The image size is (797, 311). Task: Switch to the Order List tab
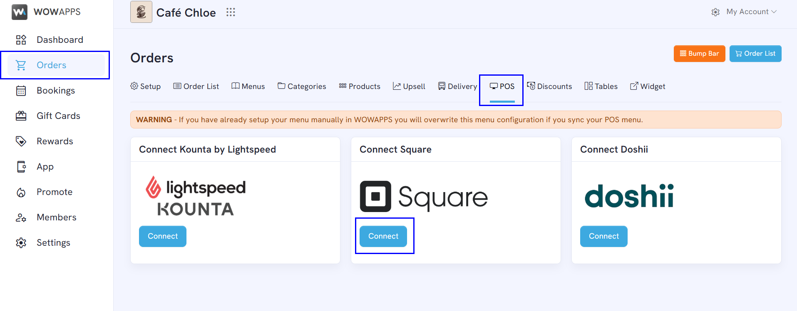point(196,86)
